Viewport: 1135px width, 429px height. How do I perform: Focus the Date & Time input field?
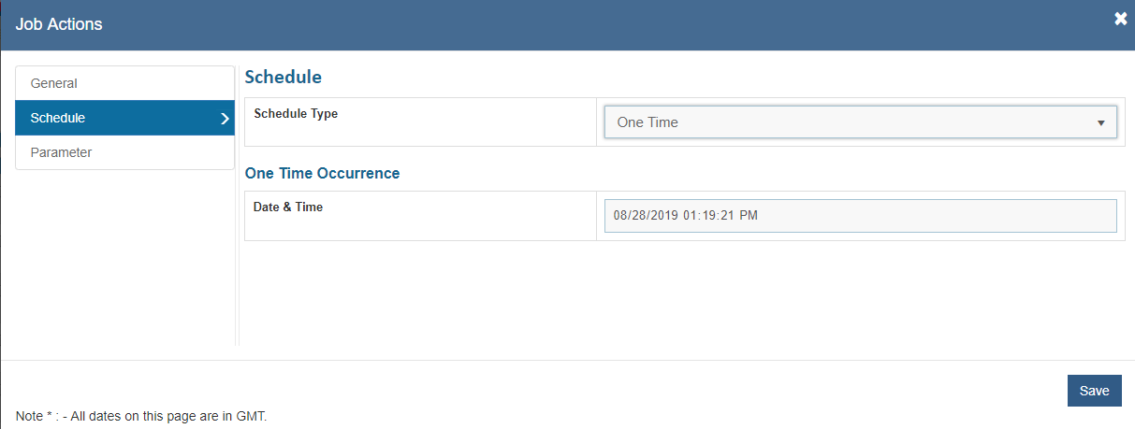(x=860, y=216)
